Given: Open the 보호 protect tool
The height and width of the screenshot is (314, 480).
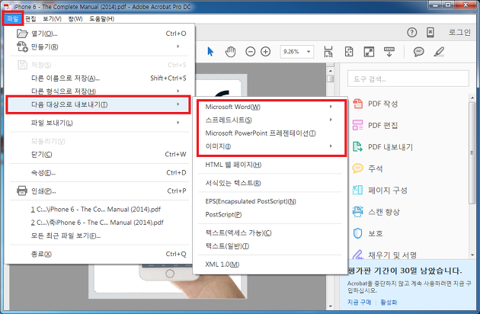Looking at the screenshot, I should [367, 233].
